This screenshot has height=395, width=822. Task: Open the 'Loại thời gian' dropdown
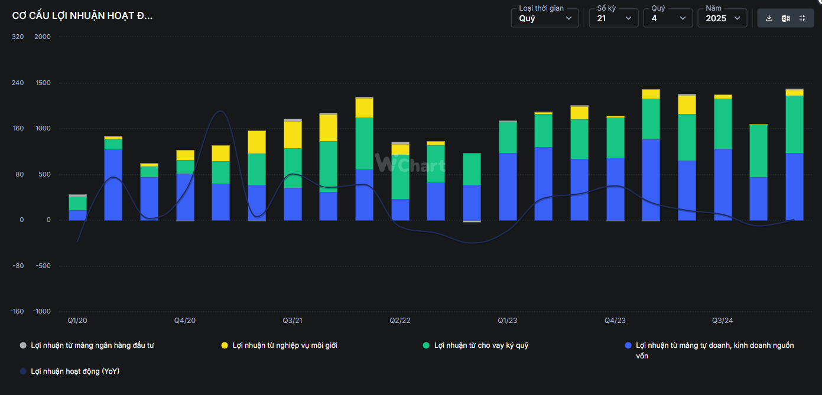point(544,18)
